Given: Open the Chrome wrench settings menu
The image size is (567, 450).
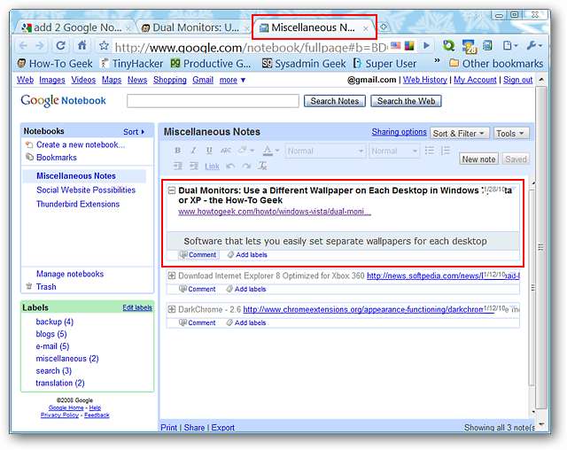Looking at the screenshot, I should coord(534,46).
